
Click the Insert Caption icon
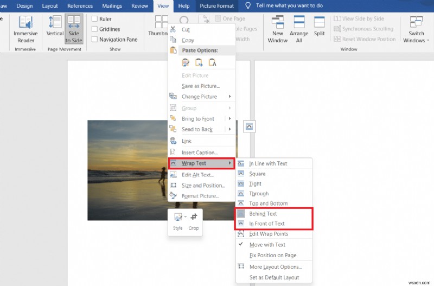(173, 152)
